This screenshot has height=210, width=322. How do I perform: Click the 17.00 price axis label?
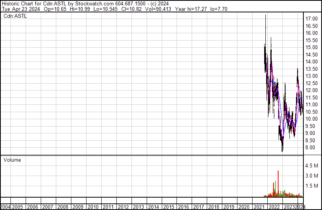312,19
